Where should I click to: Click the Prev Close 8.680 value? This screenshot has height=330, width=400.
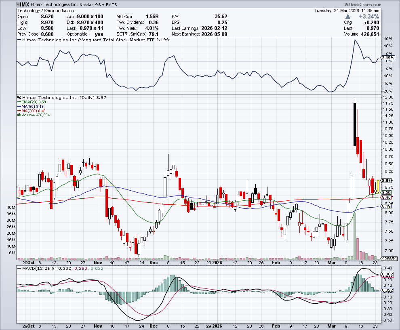point(47,34)
